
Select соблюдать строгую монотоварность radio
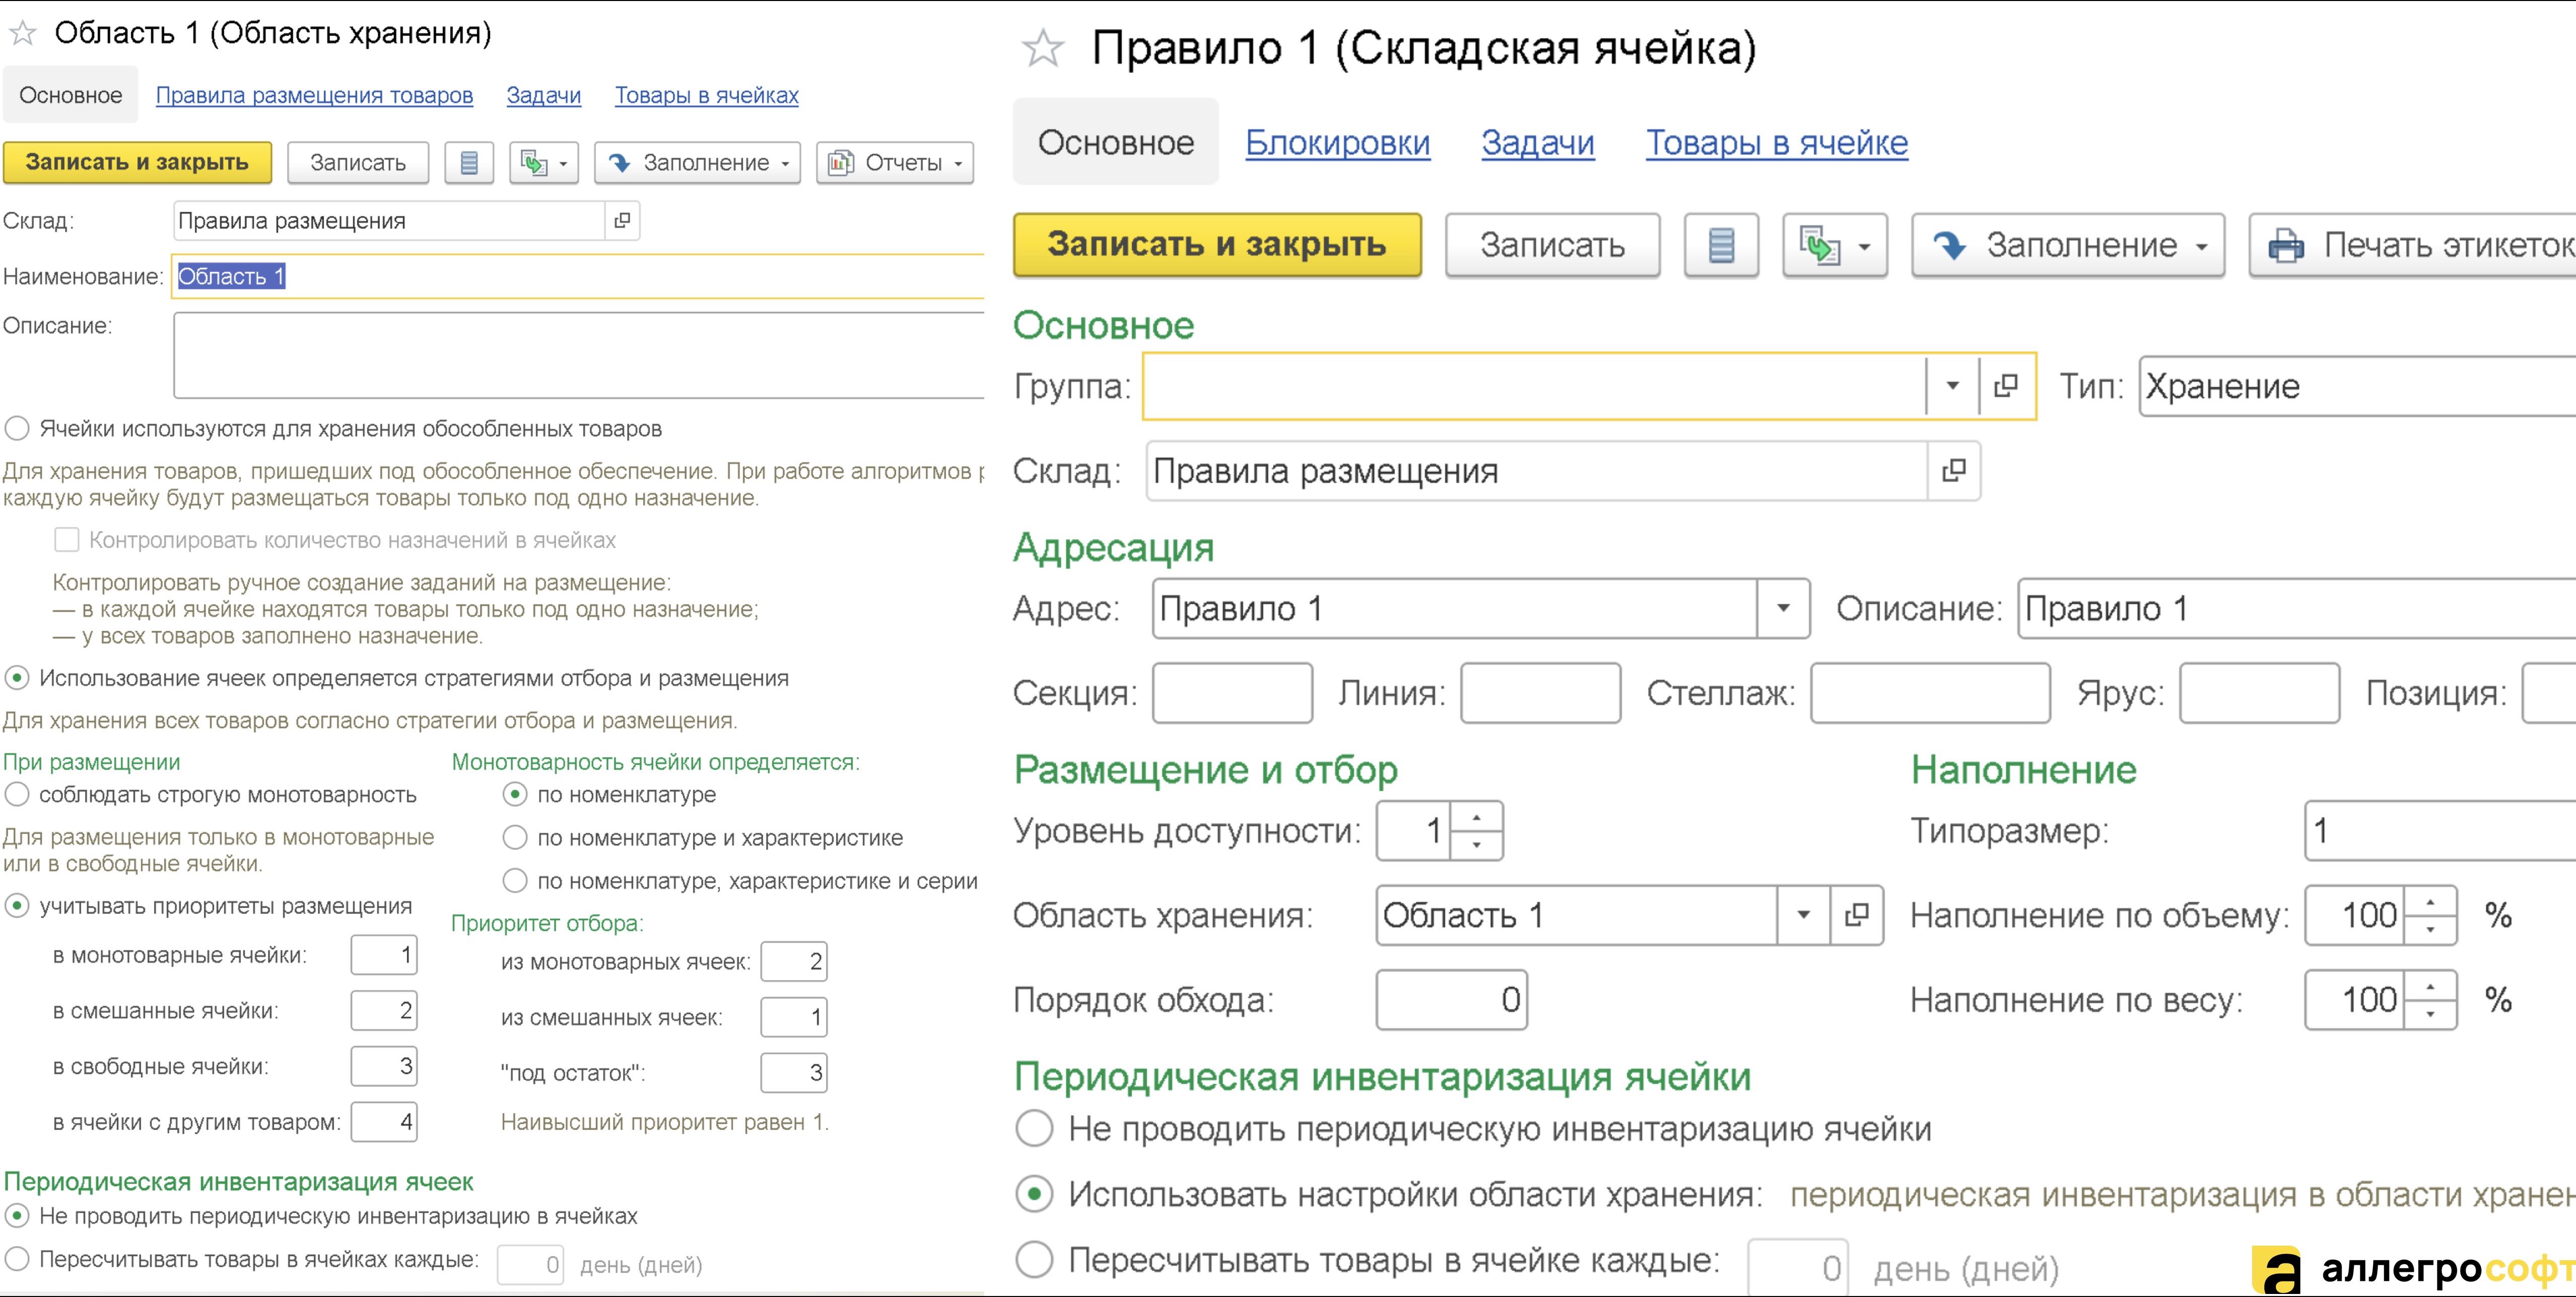click(17, 795)
